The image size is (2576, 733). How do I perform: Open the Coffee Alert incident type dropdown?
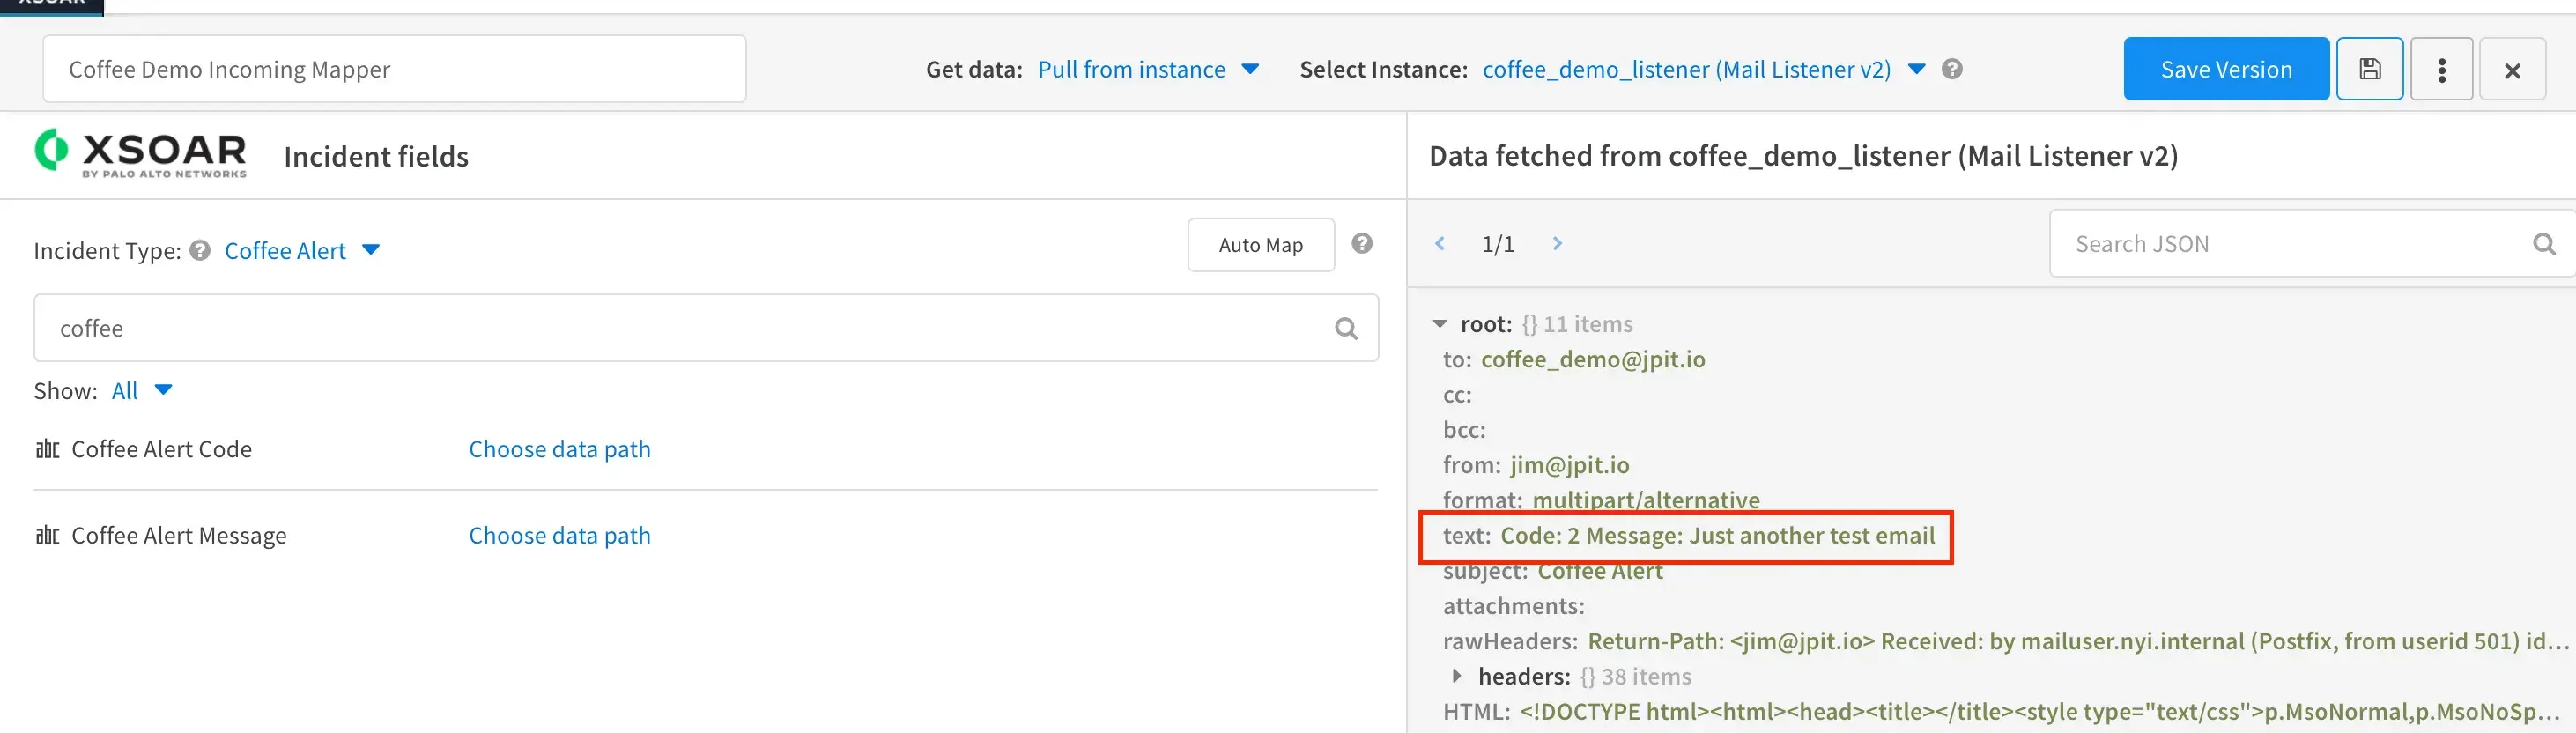point(302,250)
